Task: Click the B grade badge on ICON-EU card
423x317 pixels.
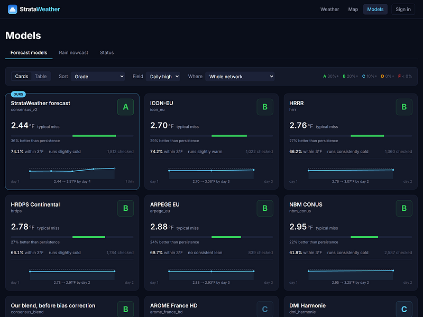Action: [x=265, y=107]
